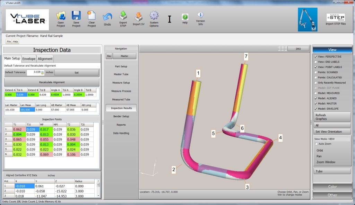Click the Open Project icon
Image resolution: width=355 pixels, height=205 pixels.
coord(61,16)
